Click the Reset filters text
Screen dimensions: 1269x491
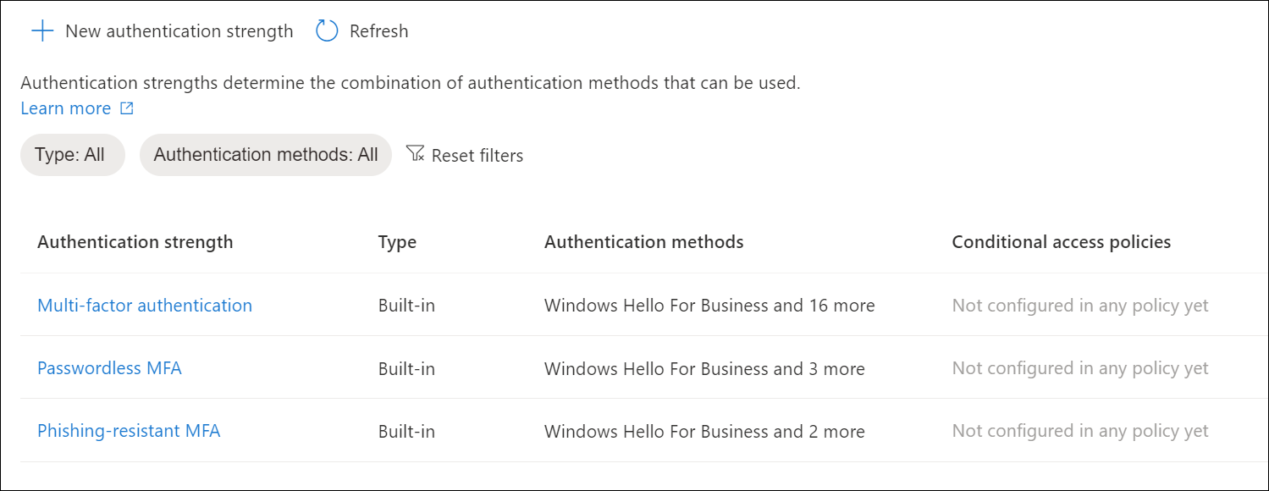point(477,156)
